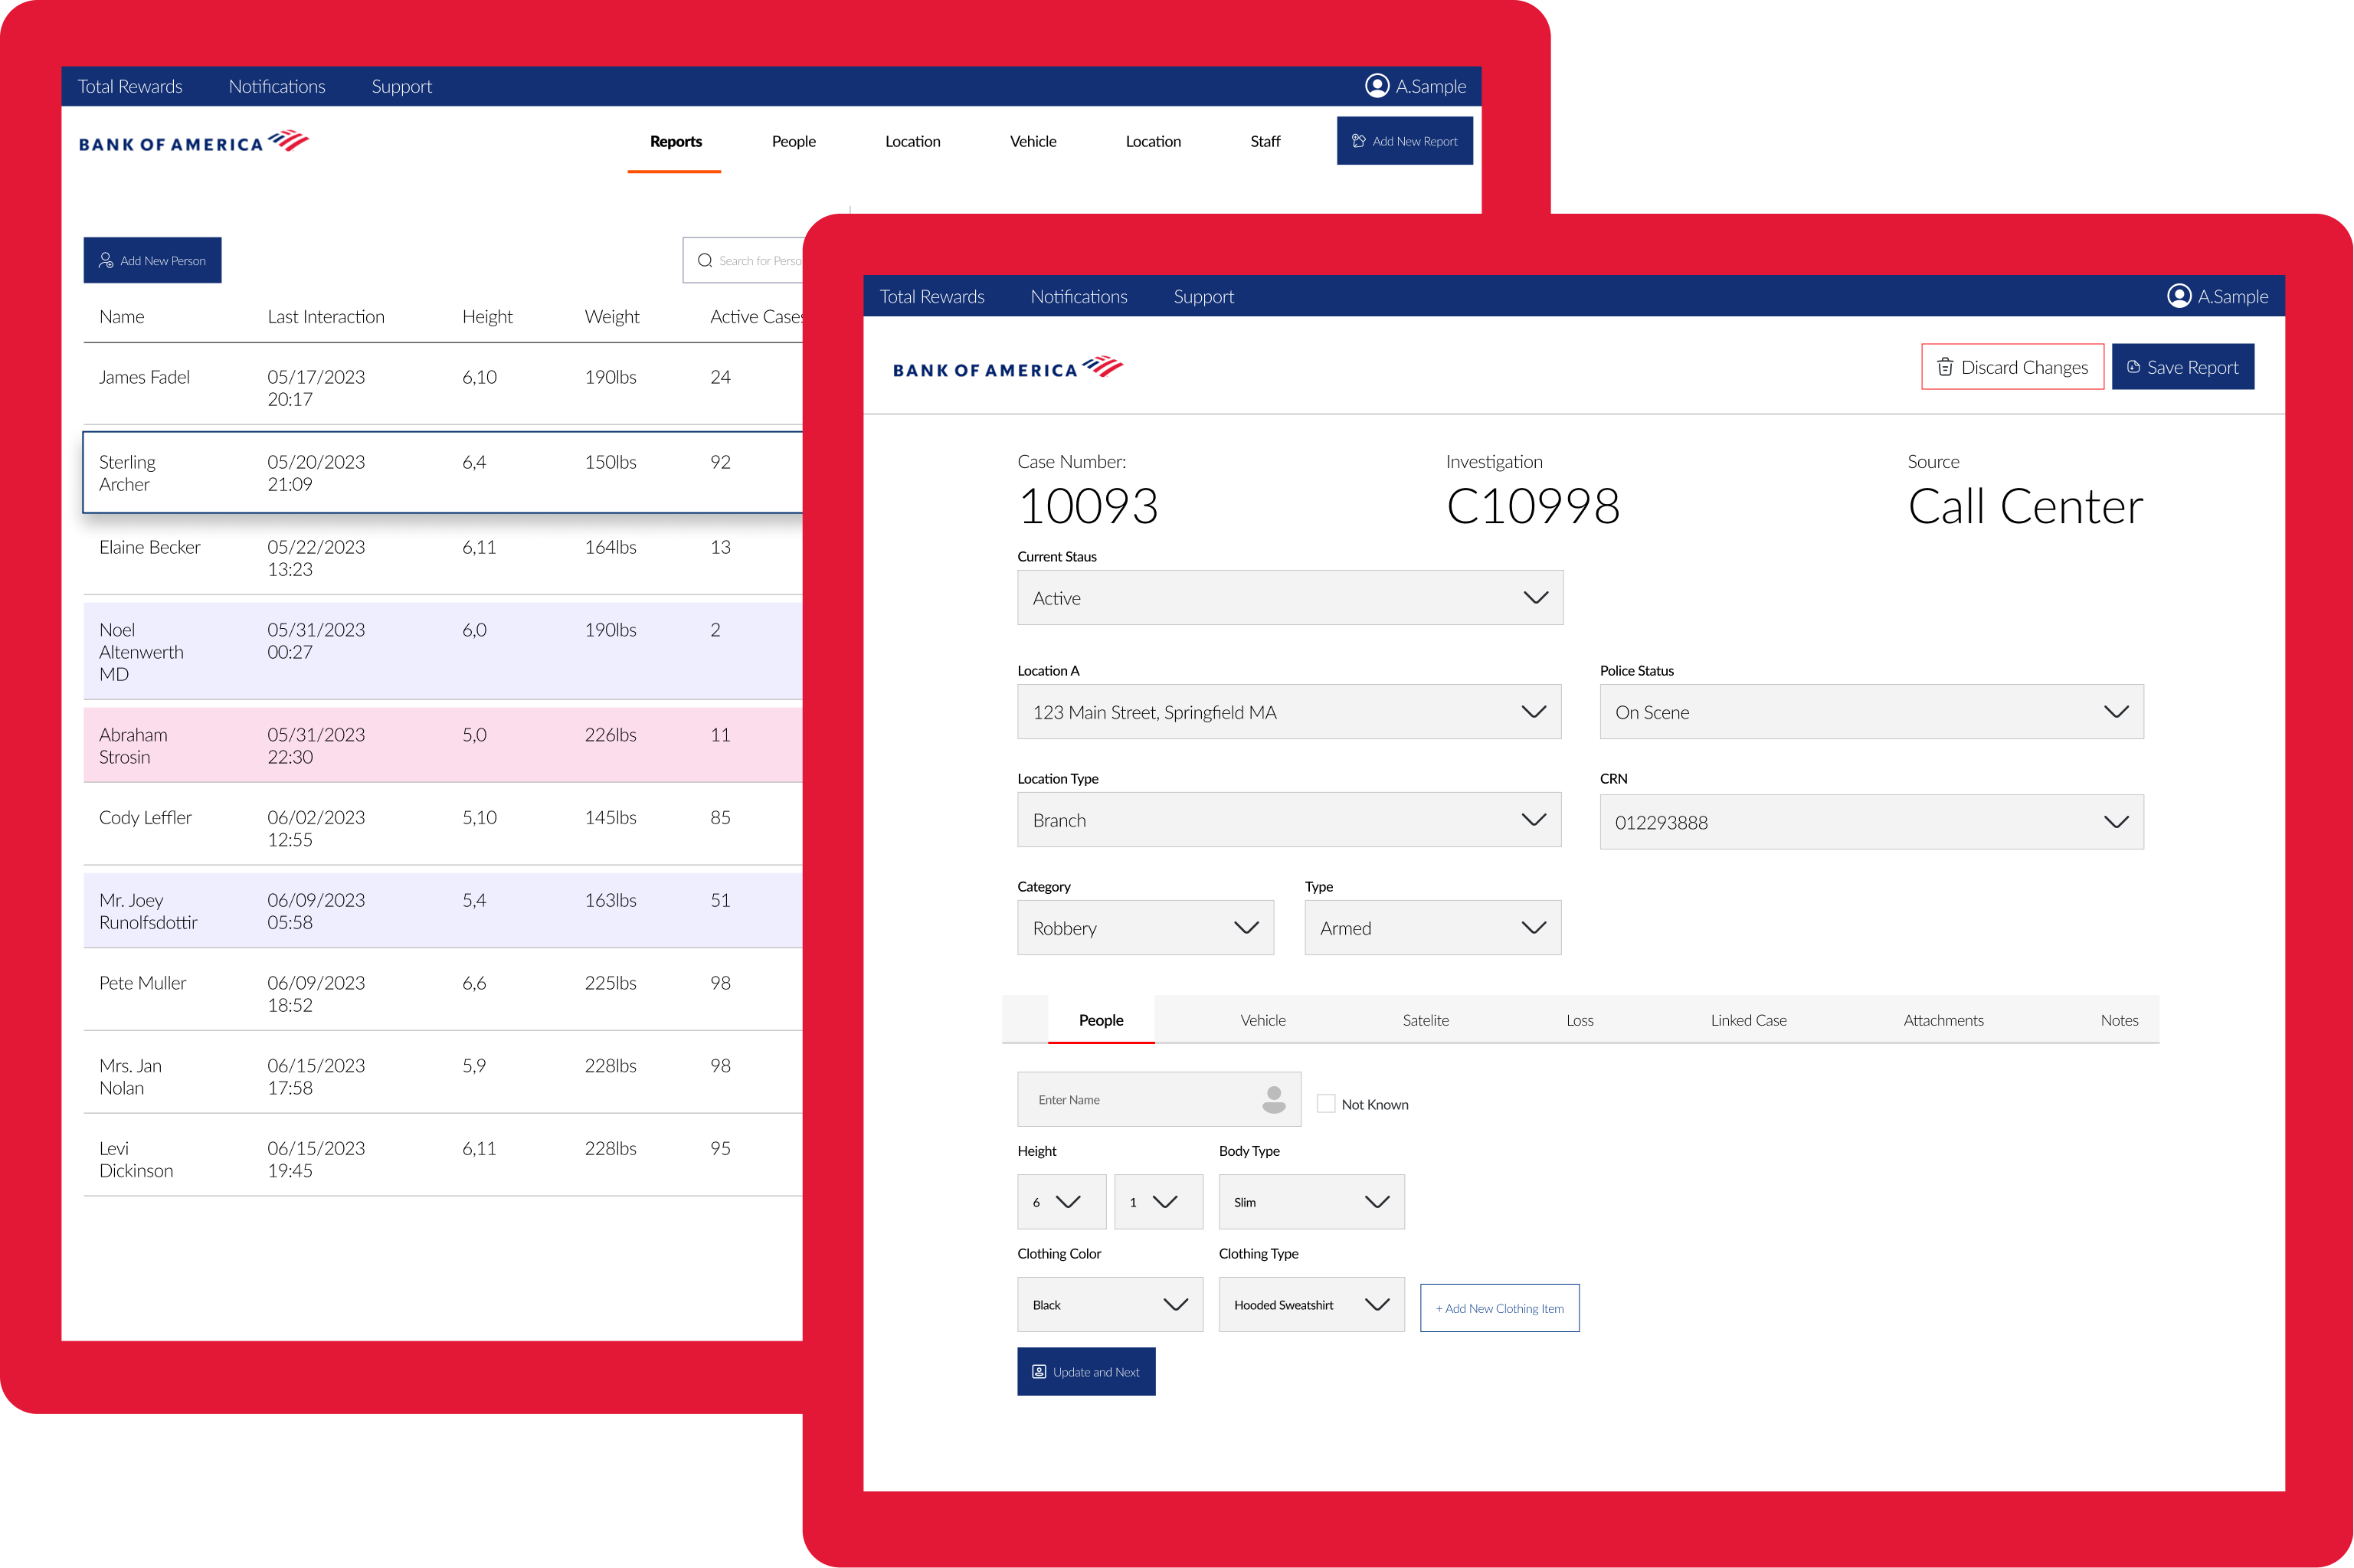The image size is (2354, 1568).
Task: Click the search magnifier icon
Action: tap(704, 260)
